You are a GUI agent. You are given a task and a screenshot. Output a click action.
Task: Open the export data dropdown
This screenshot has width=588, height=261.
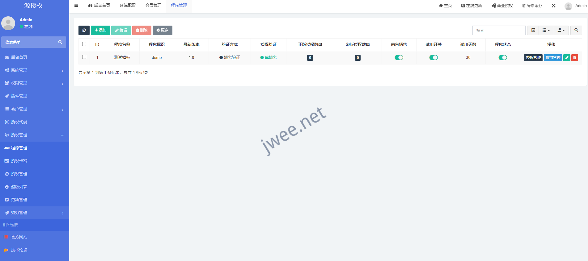[x=561, y=30]
